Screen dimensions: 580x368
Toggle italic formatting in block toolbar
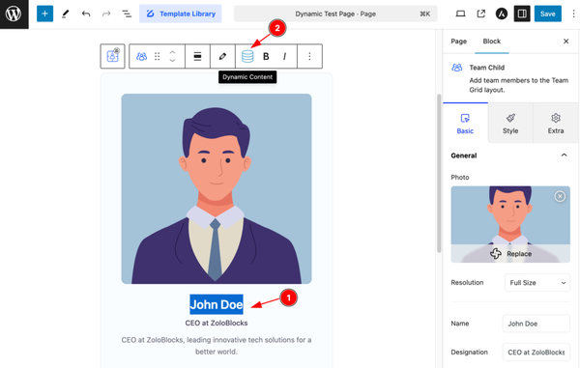(284, 57)
